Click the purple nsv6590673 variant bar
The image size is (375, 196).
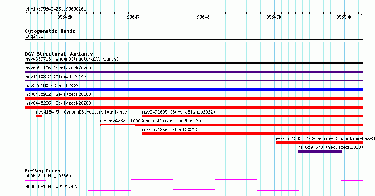pos(320,151)
